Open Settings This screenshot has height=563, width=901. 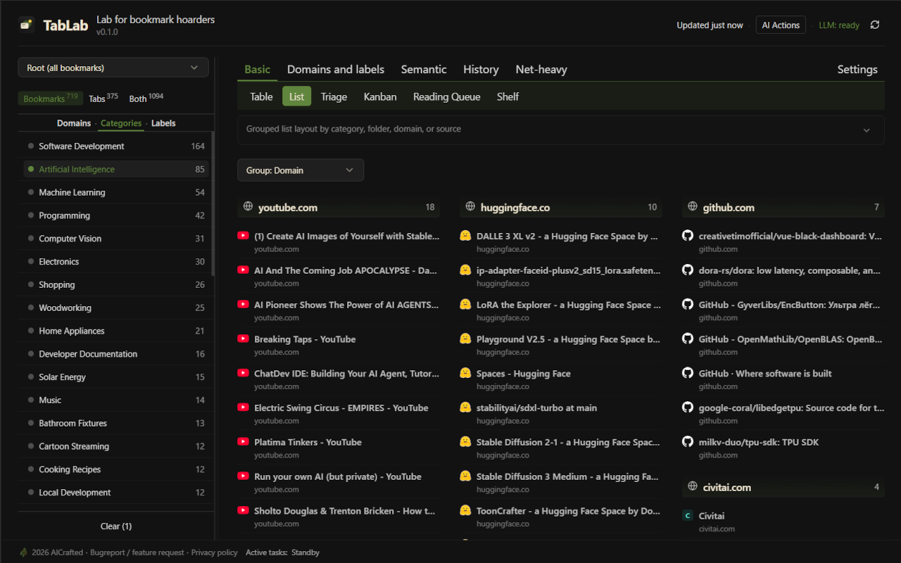click(x=857, y=69)
